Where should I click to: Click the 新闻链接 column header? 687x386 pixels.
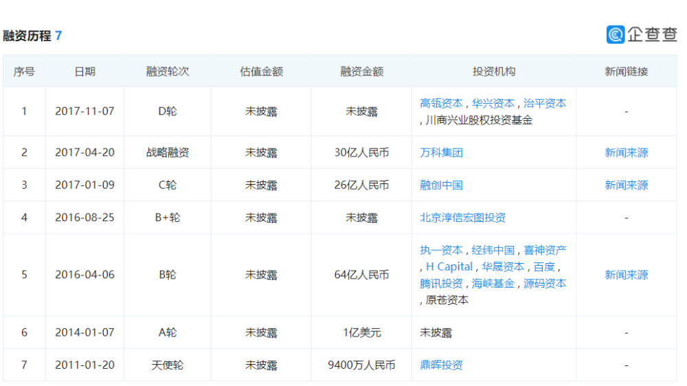tap(626, 71)
